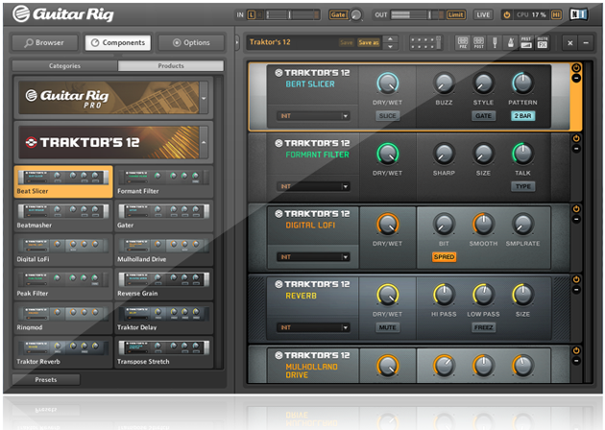Toggle the Tapedeck Pre icon
The width and height of the screenshot is (605, 430).
(463, 42)
